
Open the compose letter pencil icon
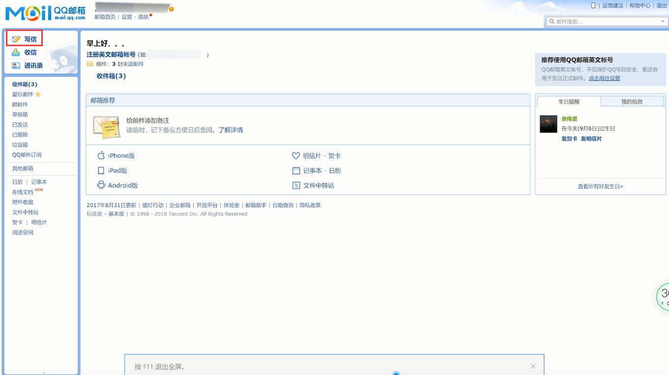click(16, 39)
